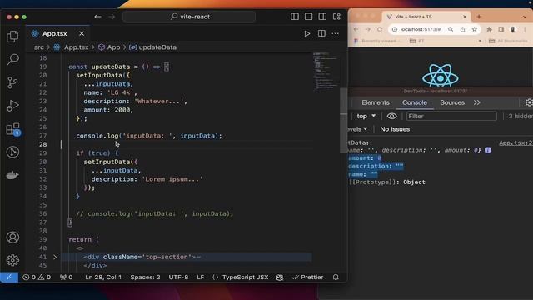Click the go forward arrow in VS Code title bar
Image resolution: width=533 pixels, height=300 pixels.
coord(112,17)
